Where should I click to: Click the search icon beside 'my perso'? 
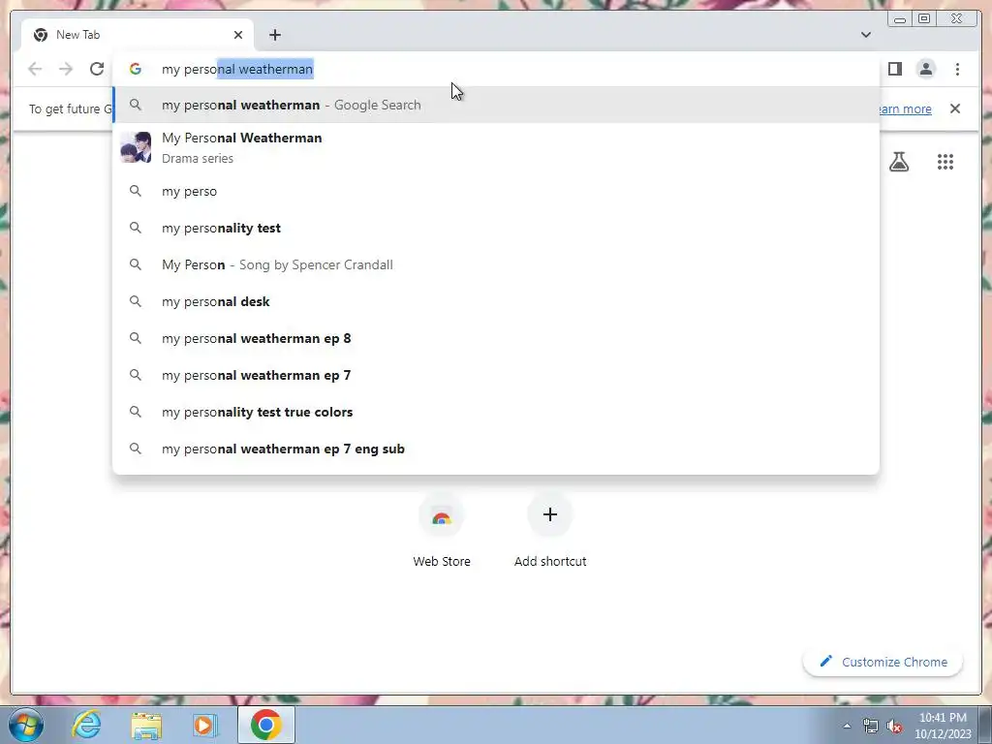click(136, 191)
